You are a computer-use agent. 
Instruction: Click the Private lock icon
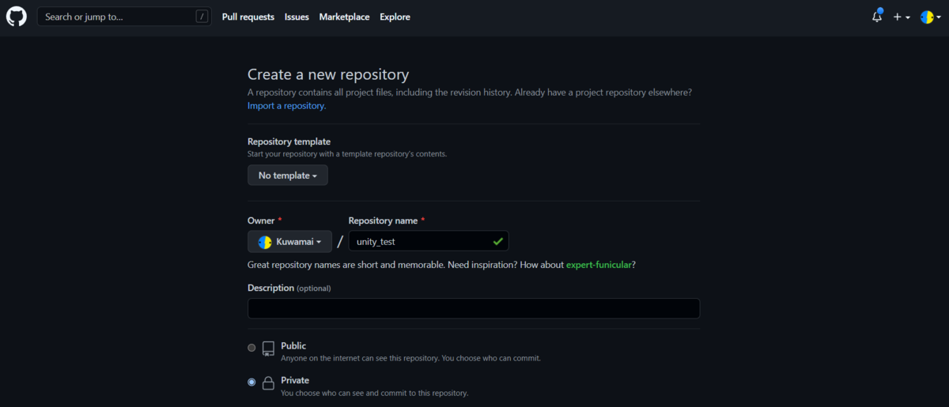(268, 383)
